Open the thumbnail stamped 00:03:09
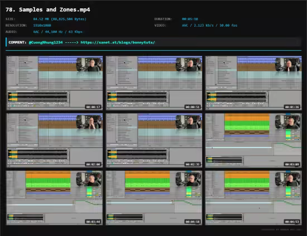 coord(253,140)
